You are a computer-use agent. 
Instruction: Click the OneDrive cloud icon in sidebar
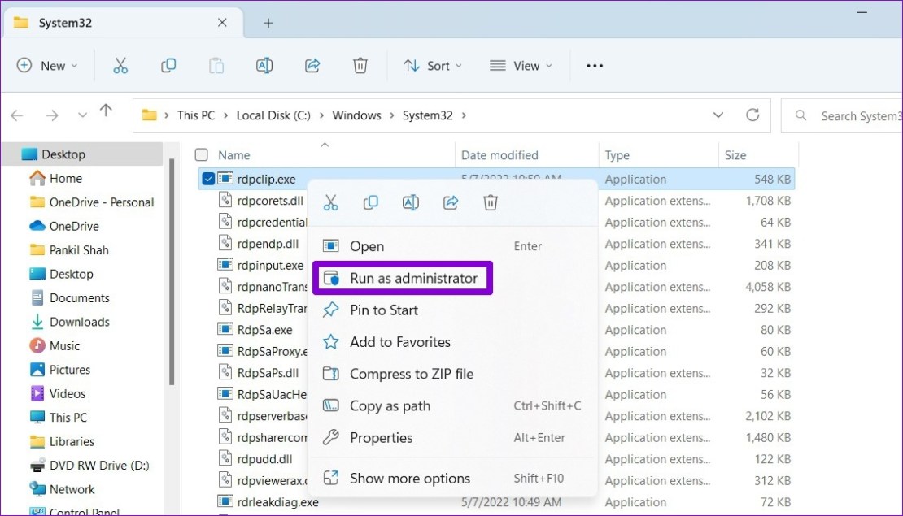click(37, 226)
